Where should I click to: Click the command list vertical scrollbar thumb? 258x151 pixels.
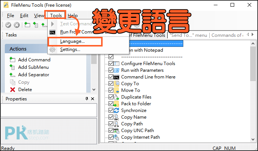(253, 64)
